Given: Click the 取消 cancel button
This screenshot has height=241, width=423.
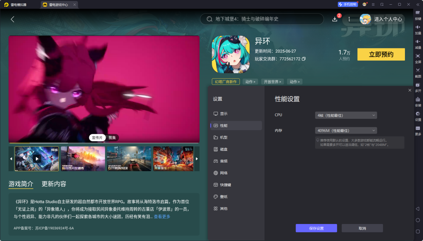Looking at the screenshot, I should 362,228.
